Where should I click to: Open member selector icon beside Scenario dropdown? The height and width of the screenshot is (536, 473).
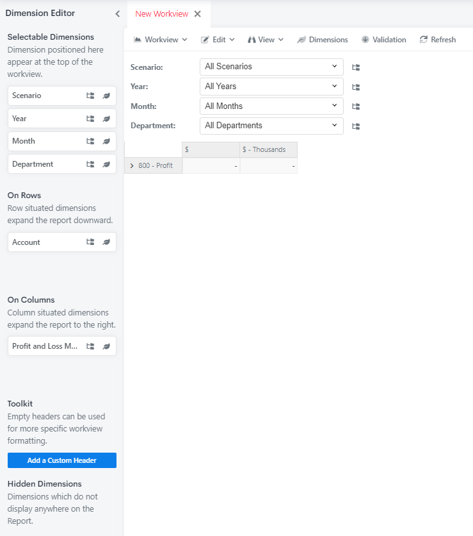click(356, 67)
